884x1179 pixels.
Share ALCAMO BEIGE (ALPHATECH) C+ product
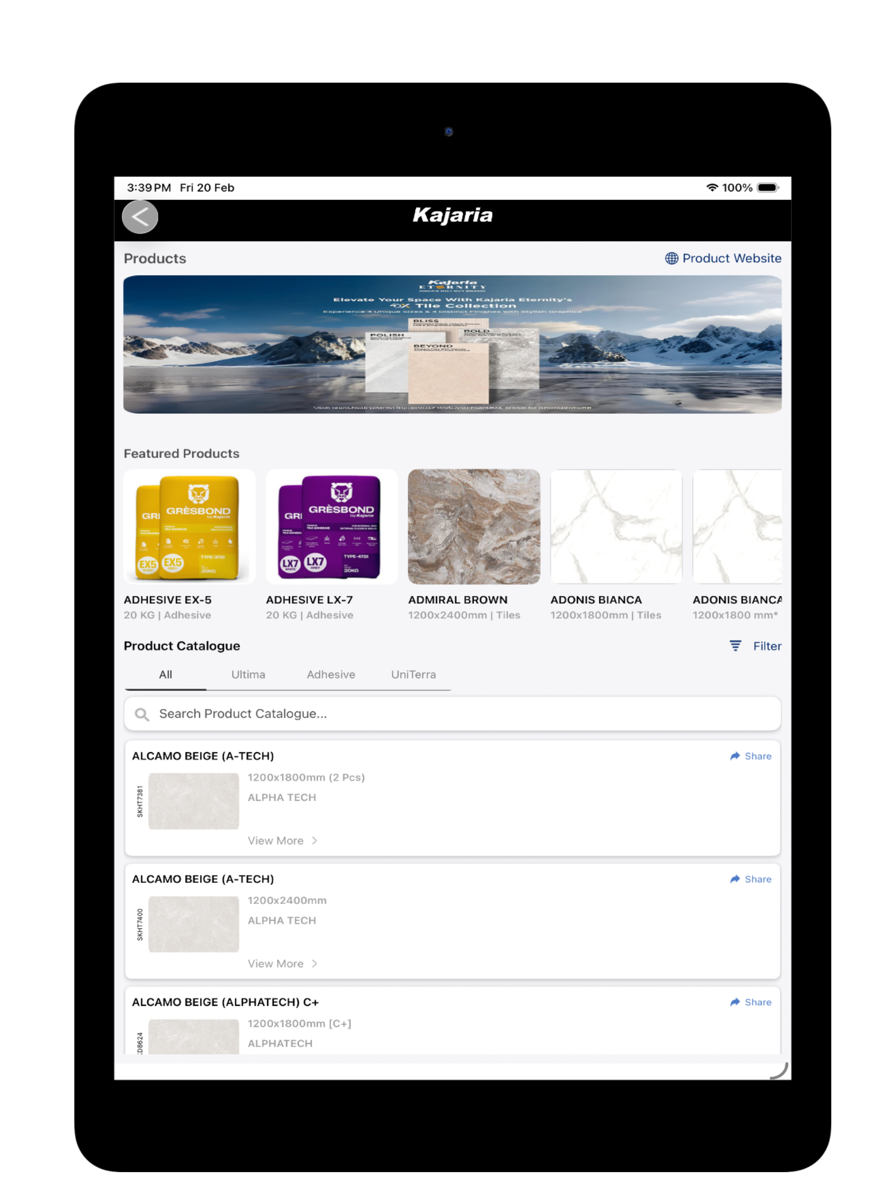point(750,1002)
